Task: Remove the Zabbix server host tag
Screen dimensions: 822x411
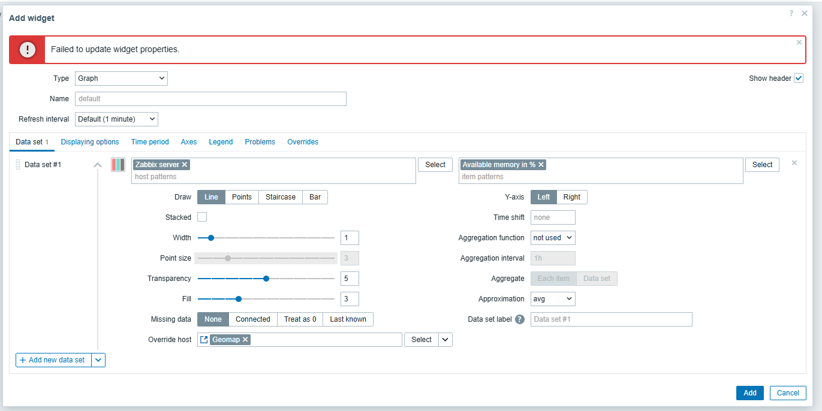Action: [x=185, y=165]
